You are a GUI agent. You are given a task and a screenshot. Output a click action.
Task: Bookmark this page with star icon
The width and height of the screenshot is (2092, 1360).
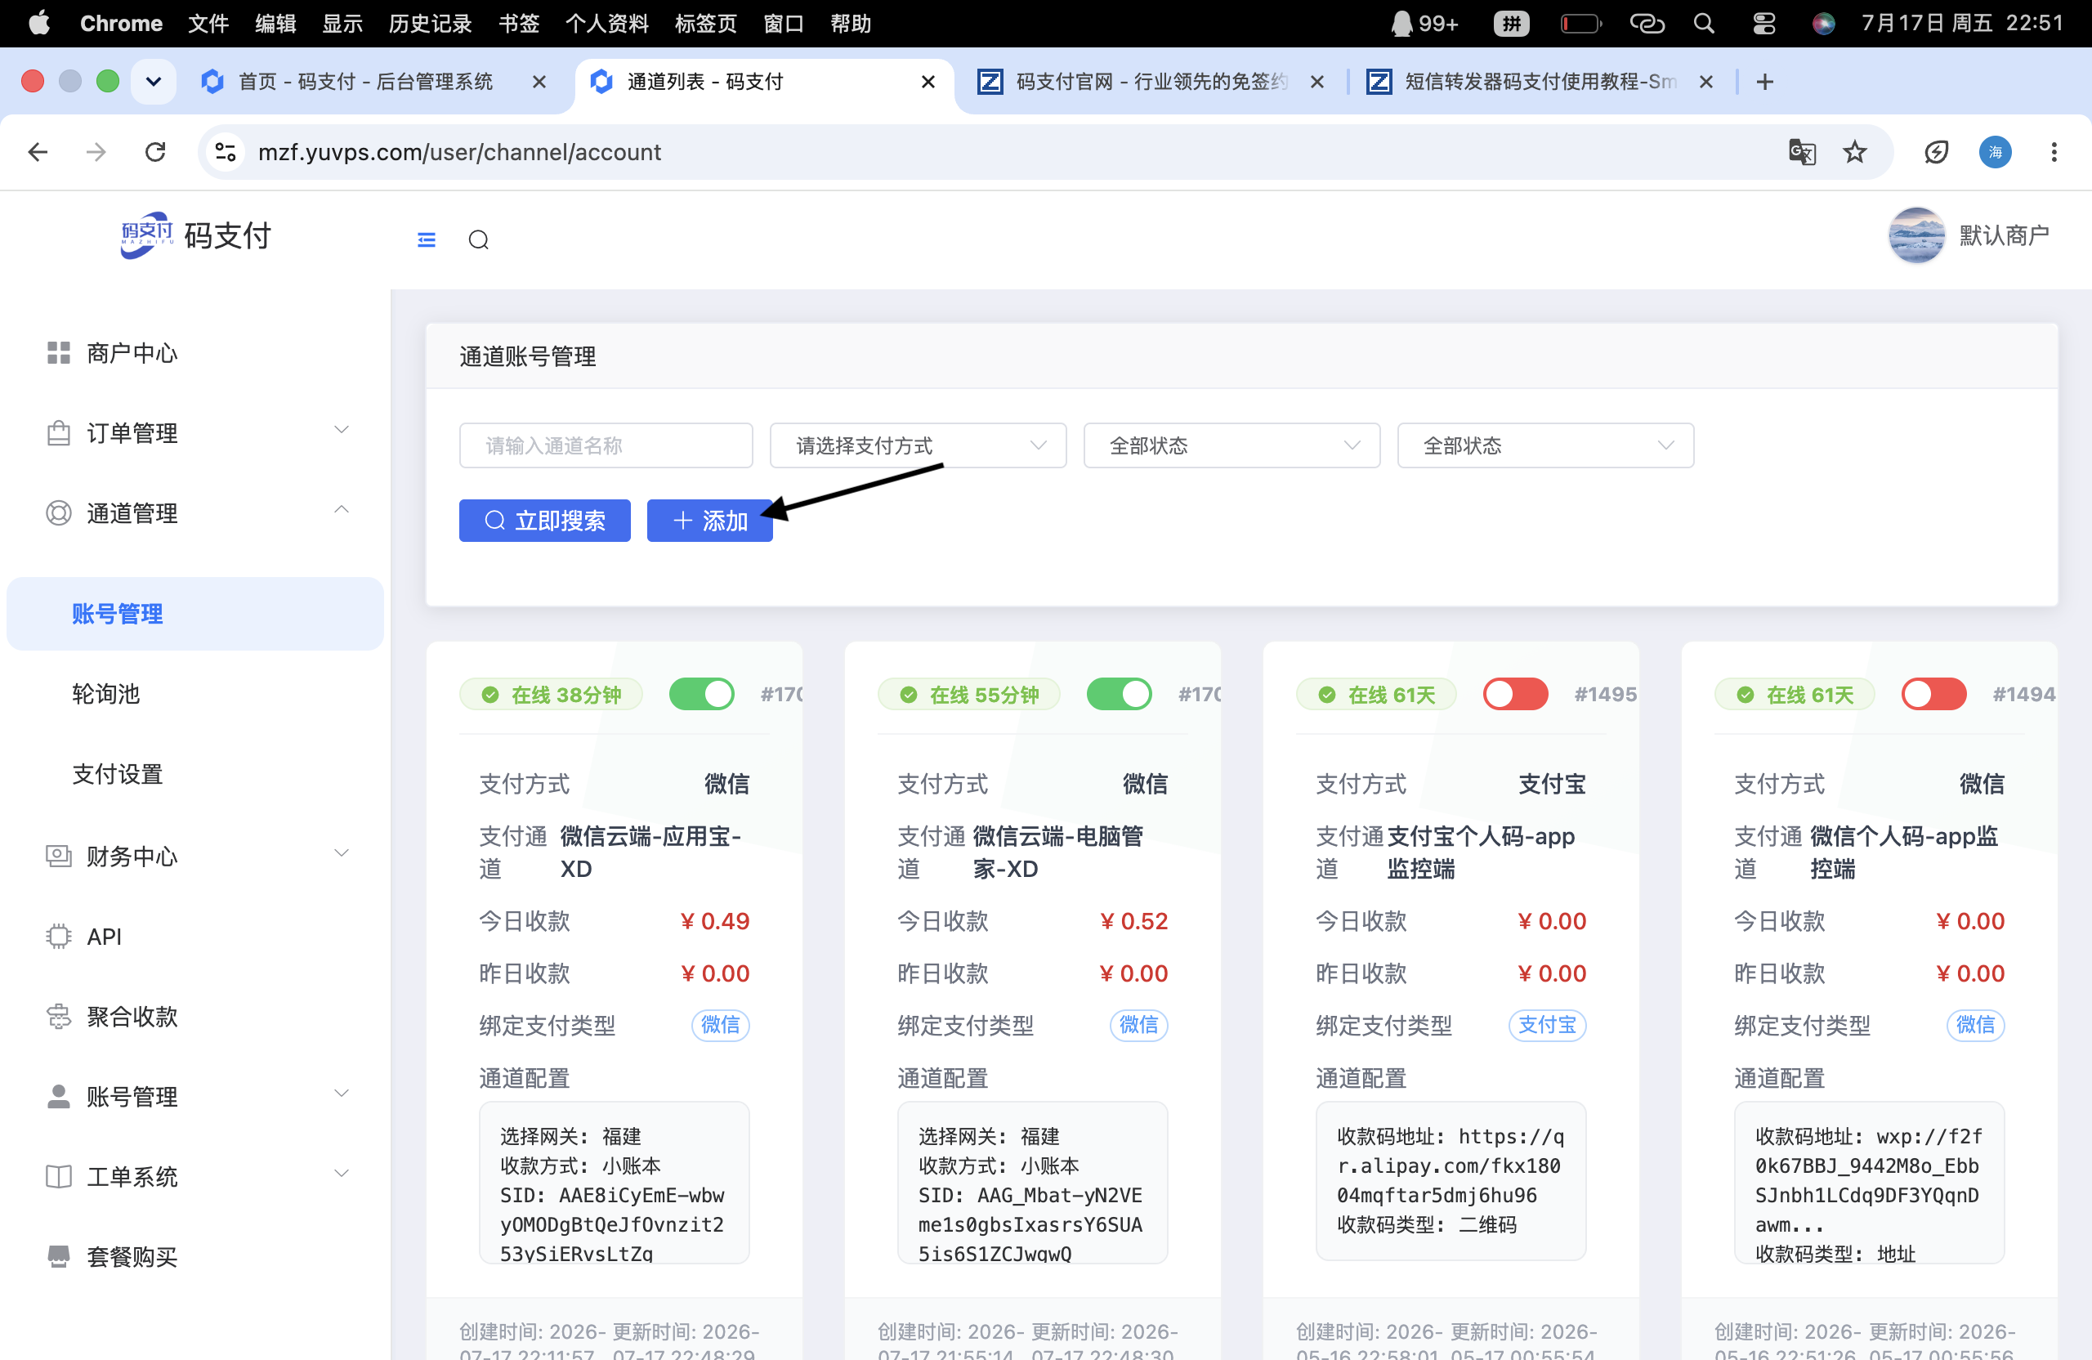(x=1855, y=152)
